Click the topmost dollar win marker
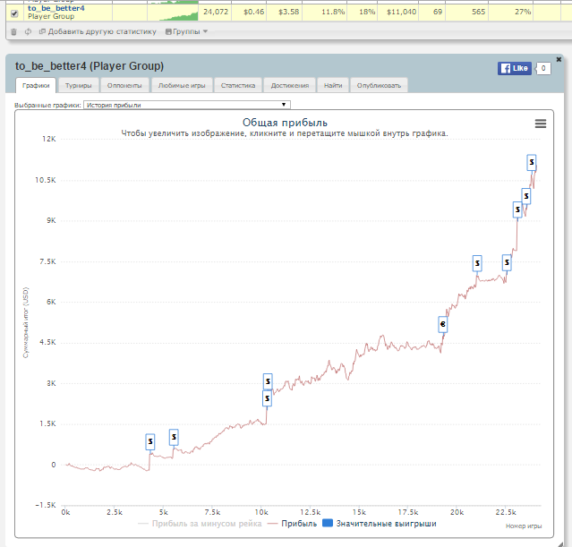The image size is (572, 547). [x=532, y=162]
